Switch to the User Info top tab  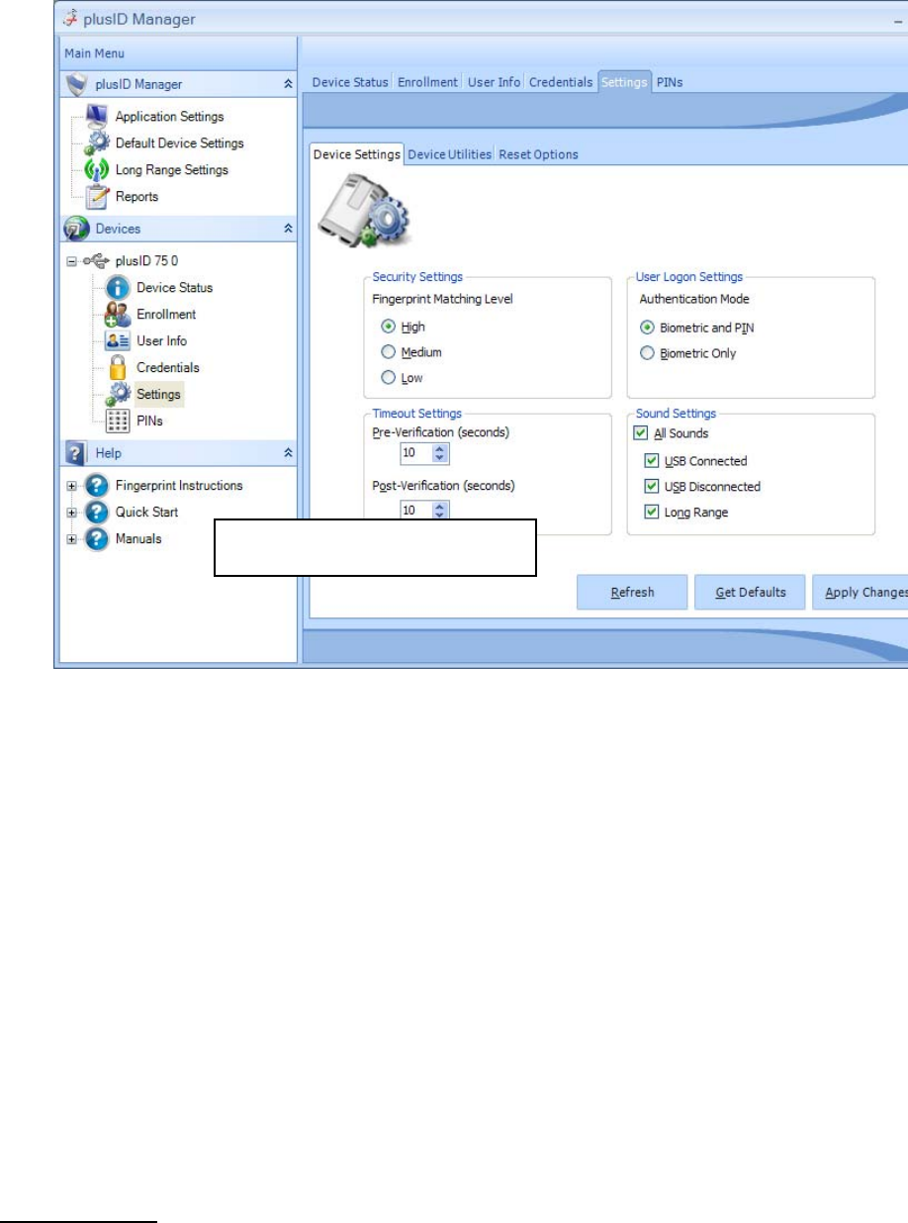pyautogui.click(x=494, y=82)
